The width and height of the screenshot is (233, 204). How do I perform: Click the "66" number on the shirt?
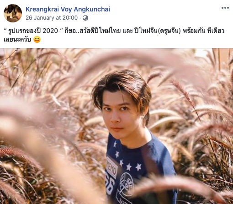click(x=110, y=184)
